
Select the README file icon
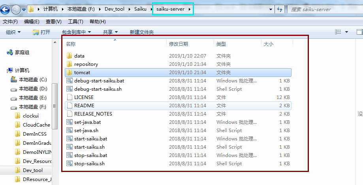pos(70,105)
